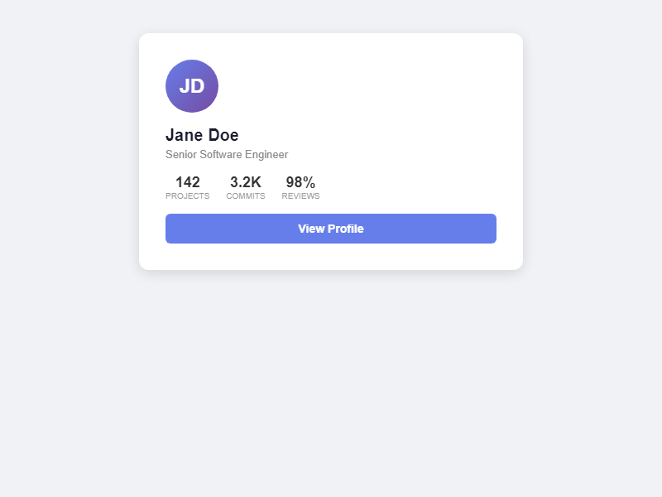Click the COMMITS stat label
This screenshot has height=497, width=662.
[x=245, y=196]
